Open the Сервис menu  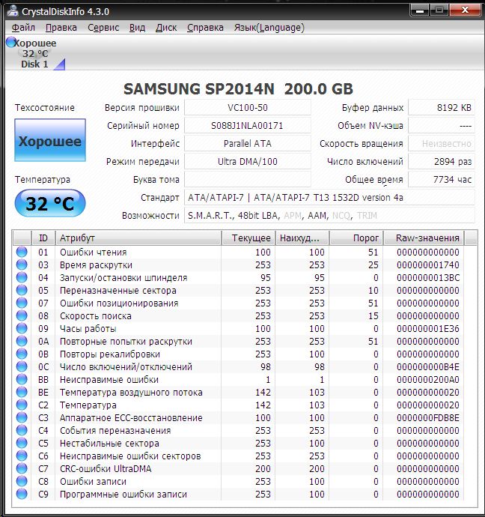pos(103,28)
